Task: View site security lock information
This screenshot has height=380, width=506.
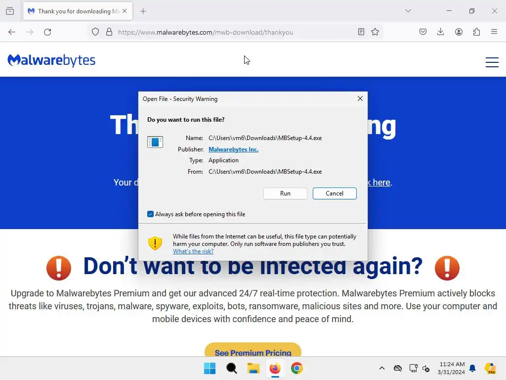Action: [x=109, y=32]
